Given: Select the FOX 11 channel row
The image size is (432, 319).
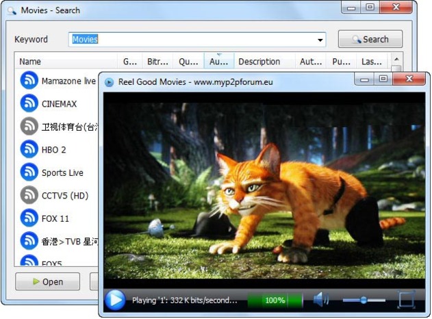Looking at the screenshot, I should [58, 218].
